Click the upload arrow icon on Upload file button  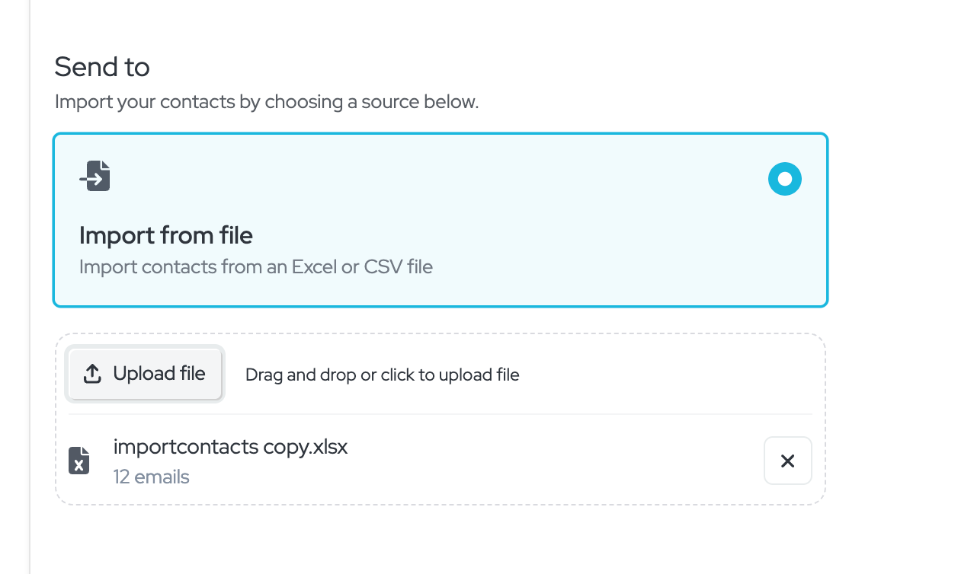click(x=91, y=373)
